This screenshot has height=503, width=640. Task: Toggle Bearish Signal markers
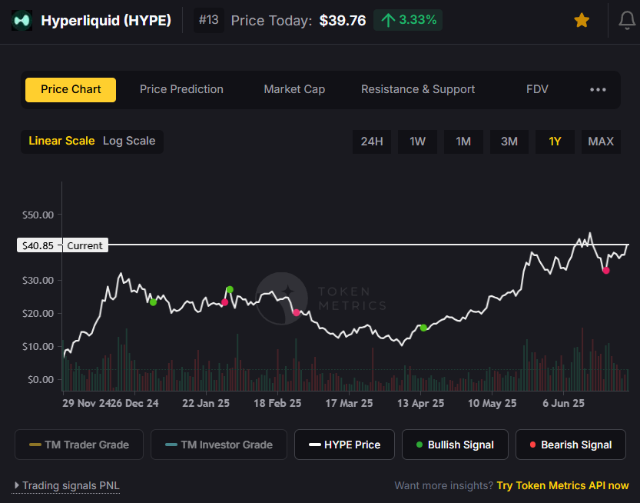[x=571, y=445]
